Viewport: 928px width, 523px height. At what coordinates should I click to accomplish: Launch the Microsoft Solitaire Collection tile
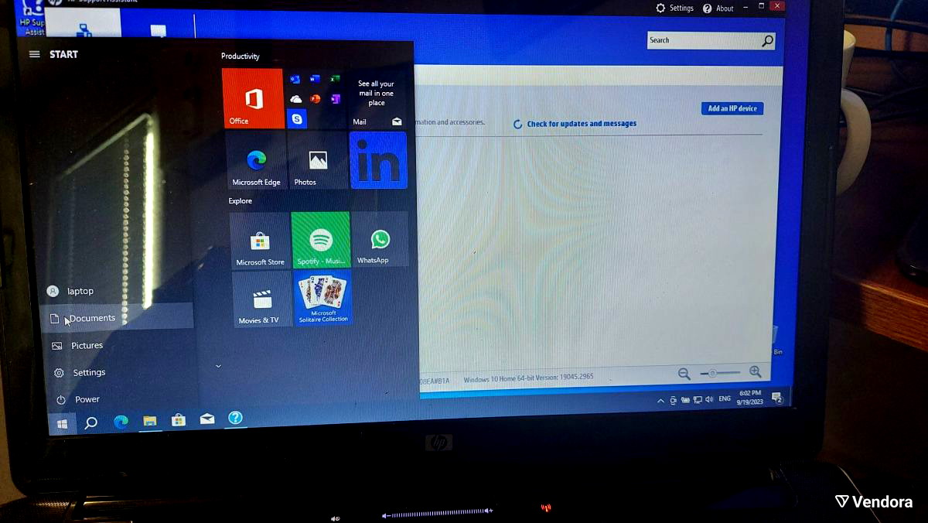[x=323, y=298]
